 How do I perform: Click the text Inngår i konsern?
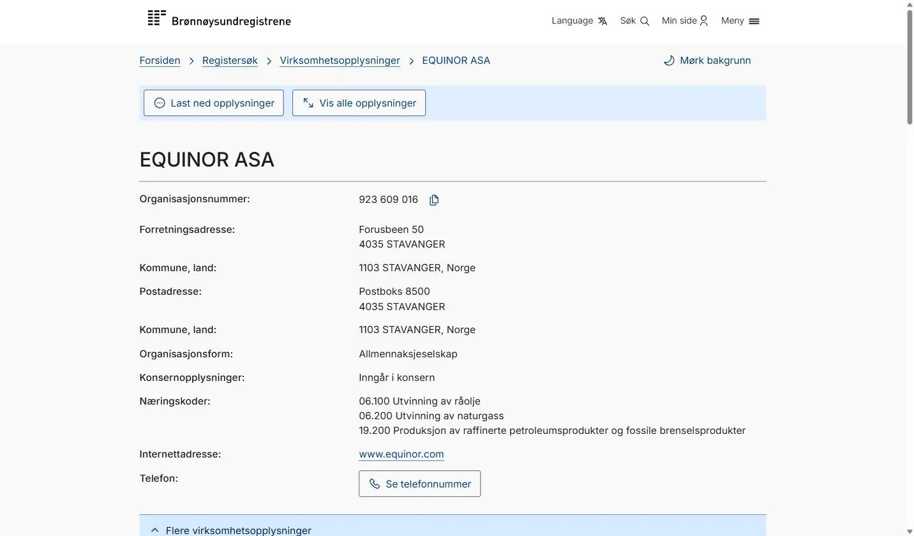pyautogui.click(x=396, y=378)
